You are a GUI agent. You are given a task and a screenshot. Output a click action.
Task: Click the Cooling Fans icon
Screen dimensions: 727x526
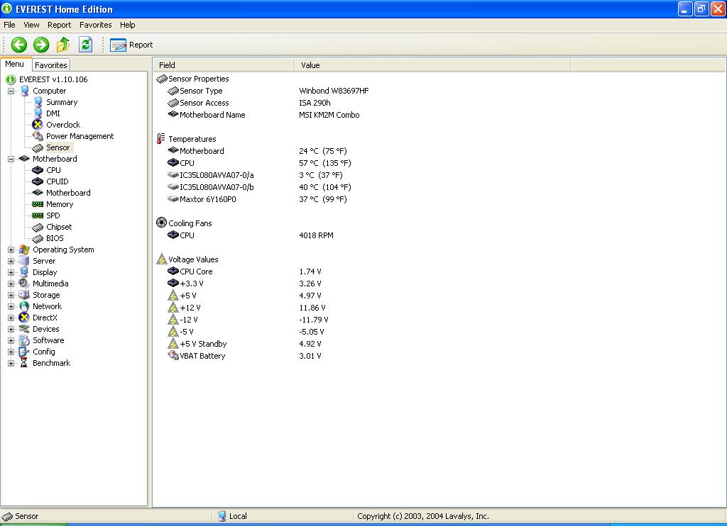(161, 223)
